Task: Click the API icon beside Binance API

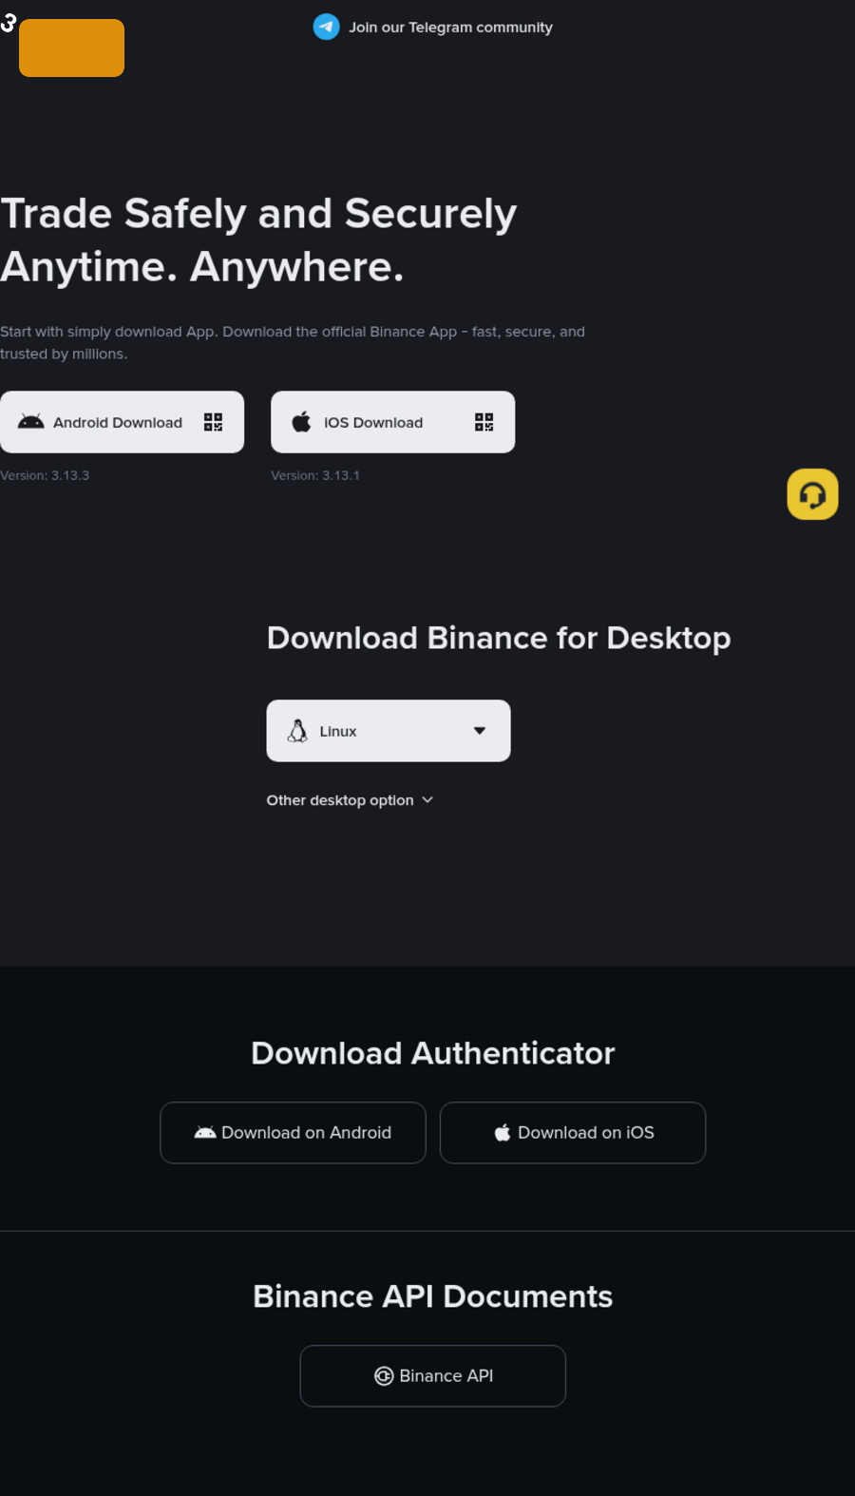Action: (x=384, y=1376)
